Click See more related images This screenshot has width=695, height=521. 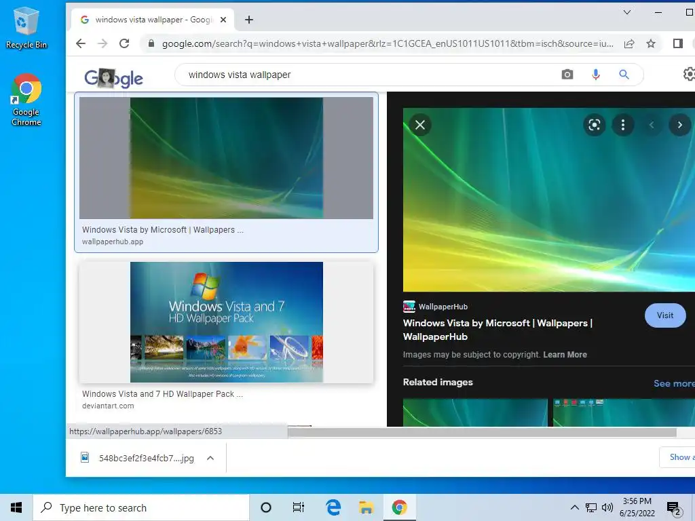(674, 384)
